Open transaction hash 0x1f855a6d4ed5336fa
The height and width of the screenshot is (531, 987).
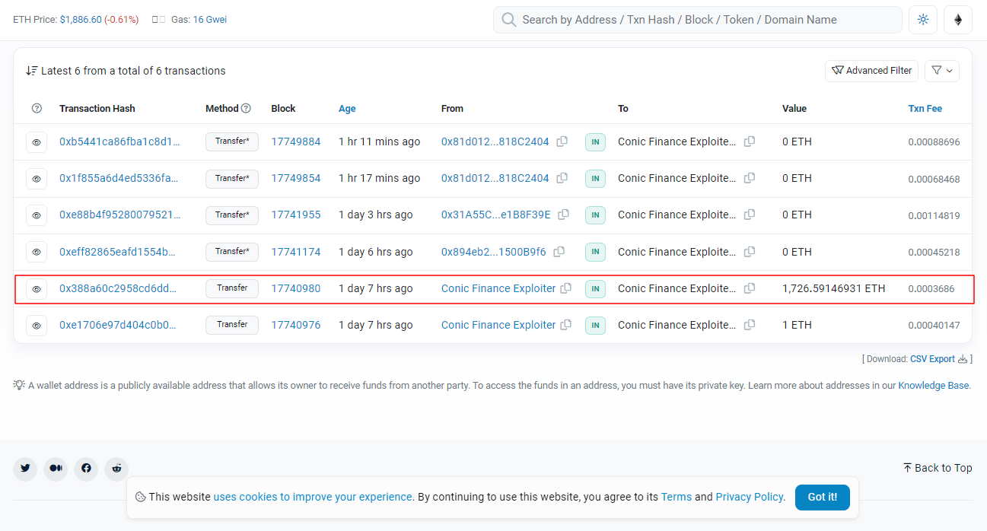pos(119,178)
